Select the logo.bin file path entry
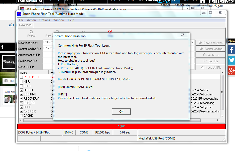 [201, 107]
